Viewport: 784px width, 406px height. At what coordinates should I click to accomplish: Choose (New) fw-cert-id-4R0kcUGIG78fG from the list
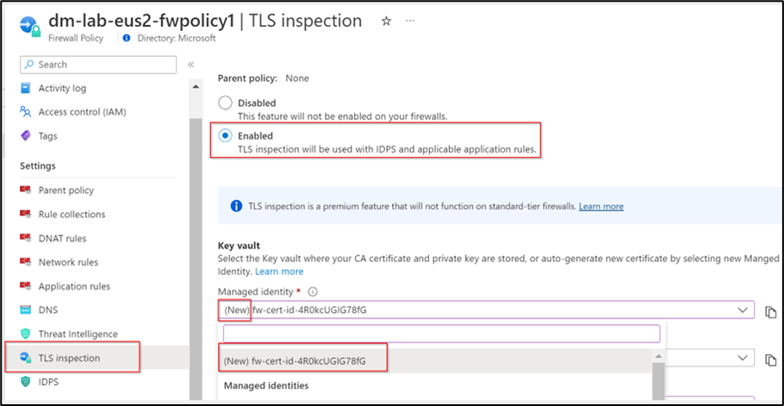[x=294, y=360]
